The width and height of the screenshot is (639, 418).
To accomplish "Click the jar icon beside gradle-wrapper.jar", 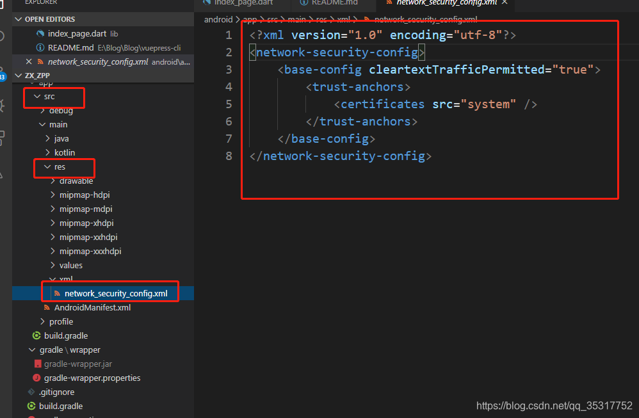I will (x=38, y=364).
